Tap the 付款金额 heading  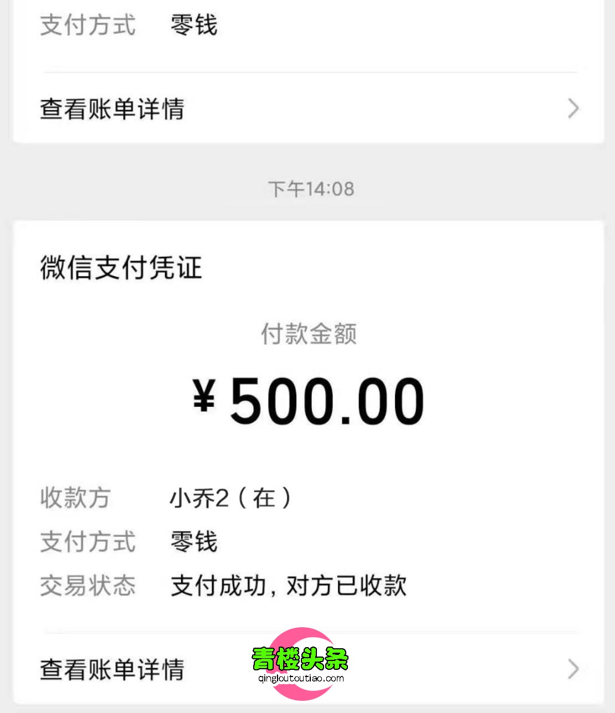pos(309,334)
